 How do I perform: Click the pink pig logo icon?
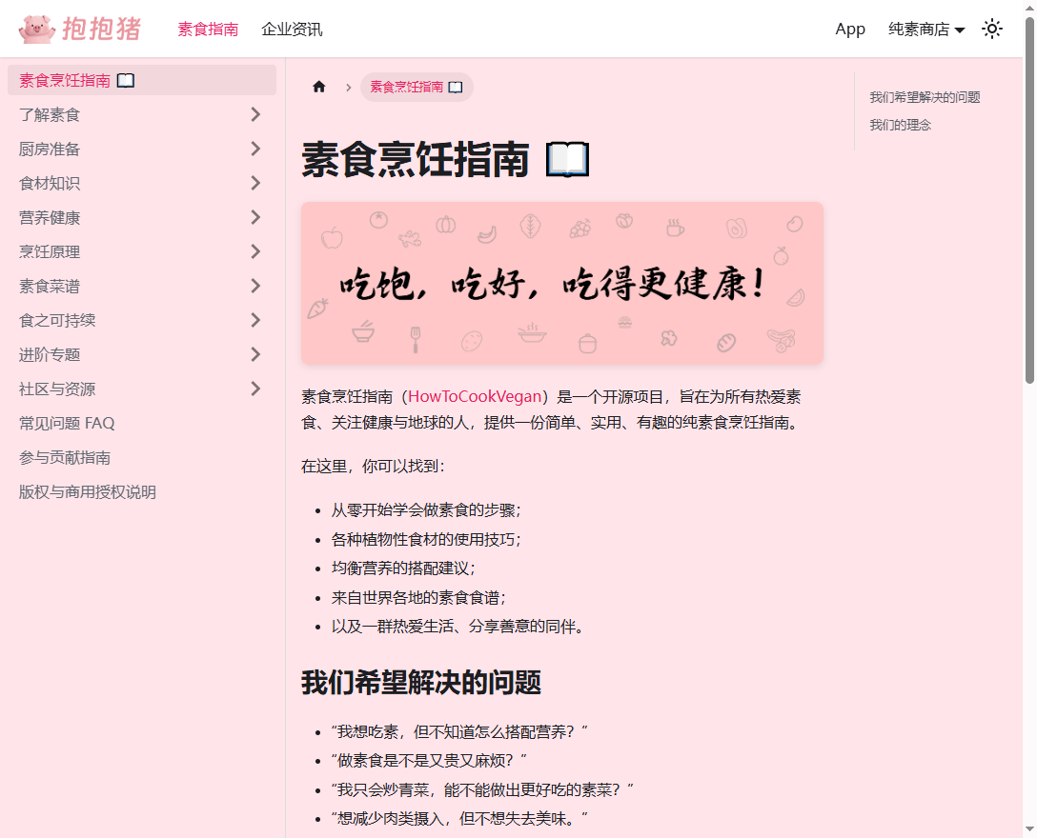pos(37,29)
